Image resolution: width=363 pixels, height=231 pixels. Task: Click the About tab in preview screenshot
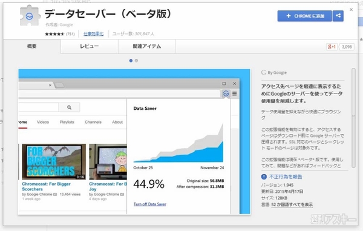coord(117,122)
